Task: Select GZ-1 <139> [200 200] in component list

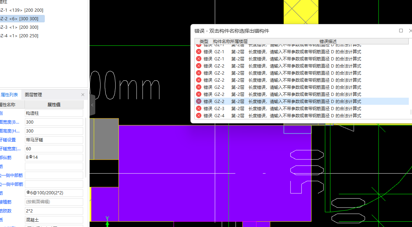Action: click(22, 10)
